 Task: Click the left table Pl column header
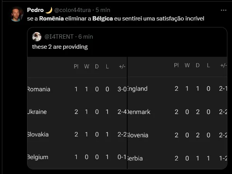(x=76, y=67)
